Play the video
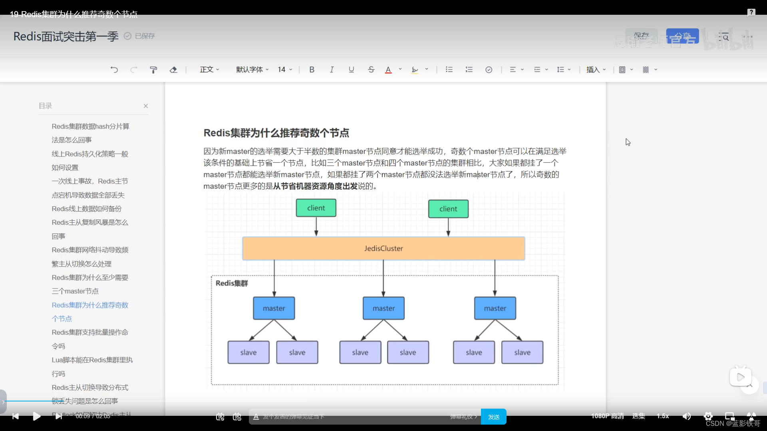Image resolution: width=767 pixels, height=431 pixels. tap(36, 416)
